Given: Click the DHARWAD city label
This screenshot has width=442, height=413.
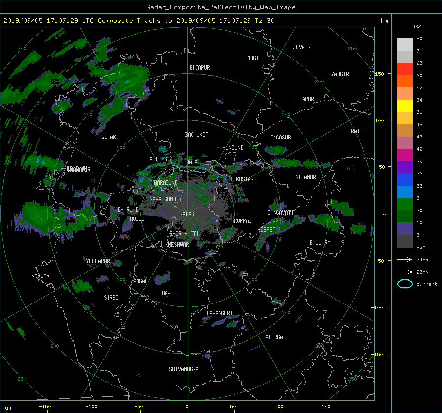Looking at the screenshot, I should coord(128,210).
